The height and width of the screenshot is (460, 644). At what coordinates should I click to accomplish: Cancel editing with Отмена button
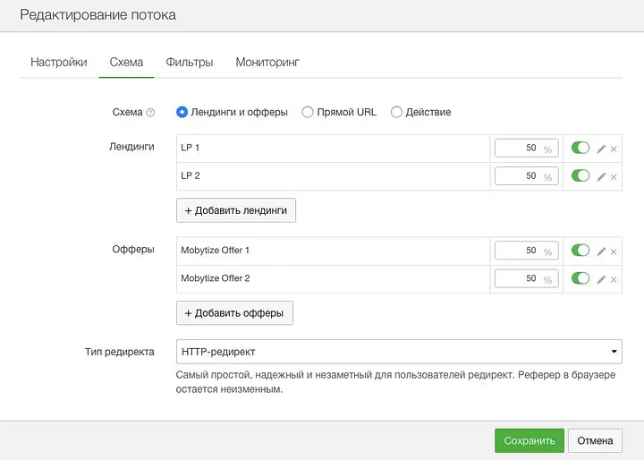595,440
